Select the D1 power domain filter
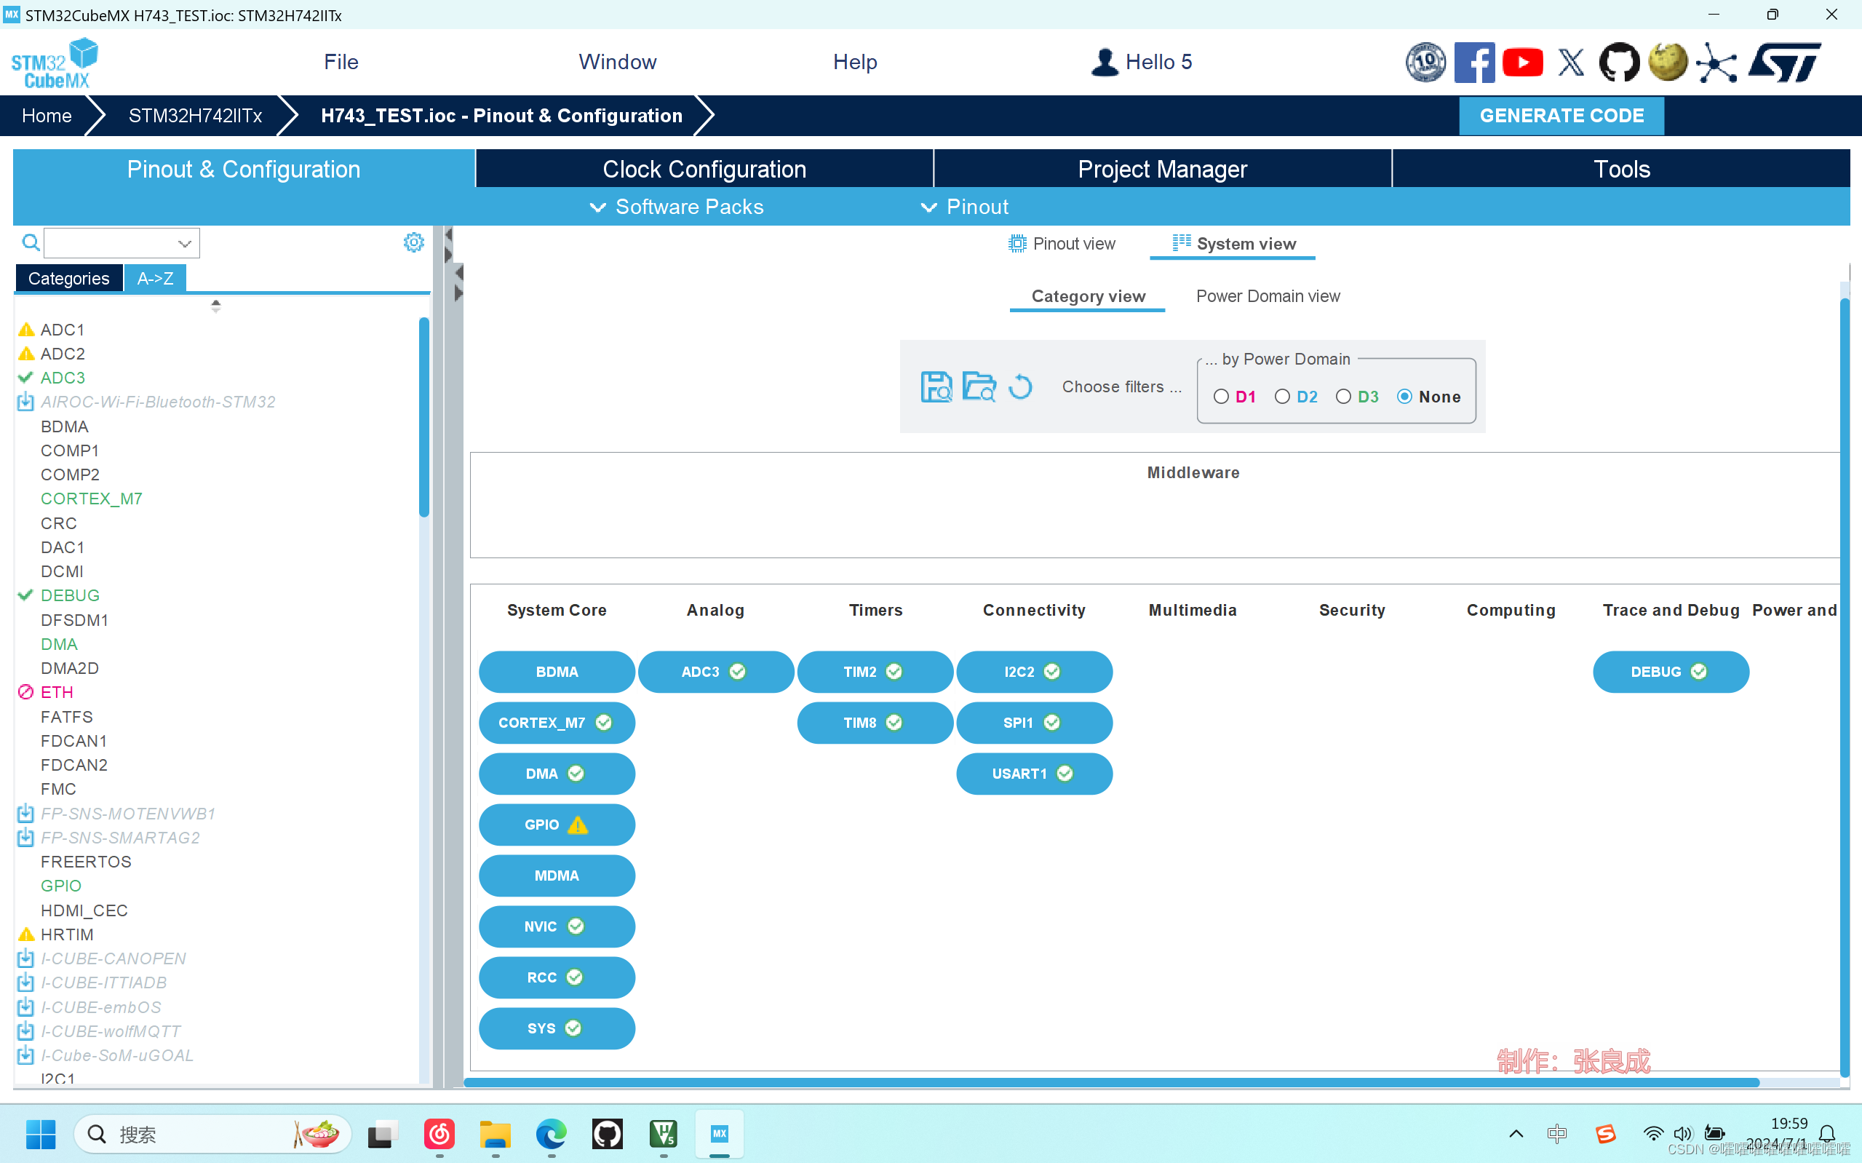The image size is (1862, 1163). click(1221, 397)
